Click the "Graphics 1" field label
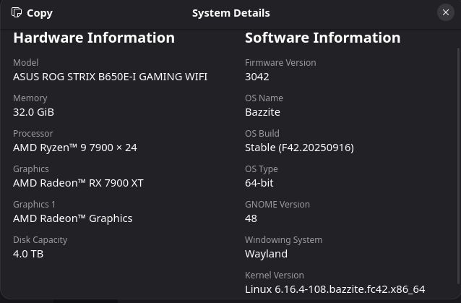The image size is (461, 303). (34, 205)
